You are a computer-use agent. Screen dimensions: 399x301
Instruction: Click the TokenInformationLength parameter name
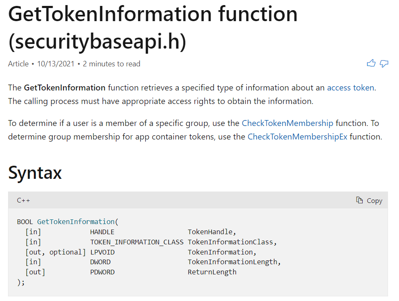pyautogui.click(x=234, y=262)
